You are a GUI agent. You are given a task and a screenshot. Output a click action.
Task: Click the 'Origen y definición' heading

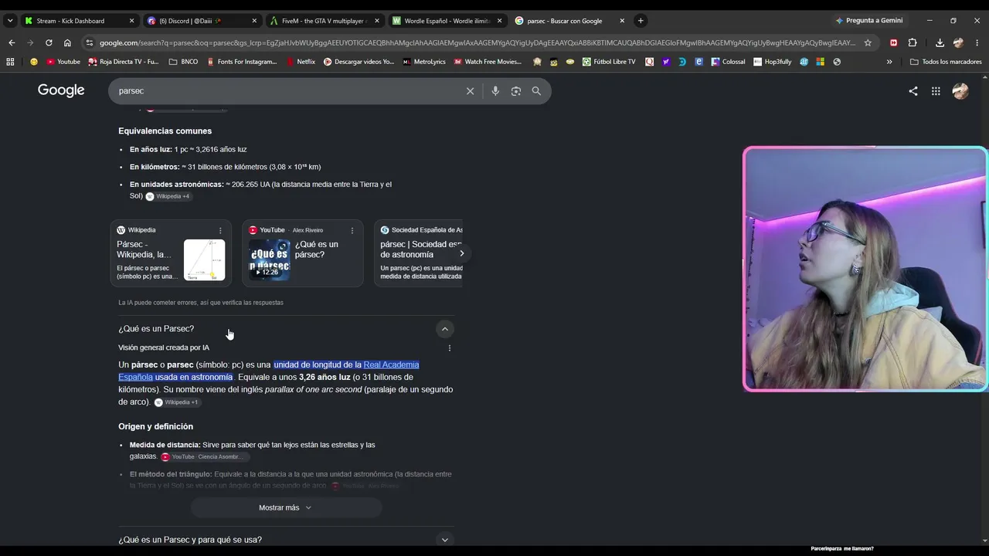[x=155, y=427]
